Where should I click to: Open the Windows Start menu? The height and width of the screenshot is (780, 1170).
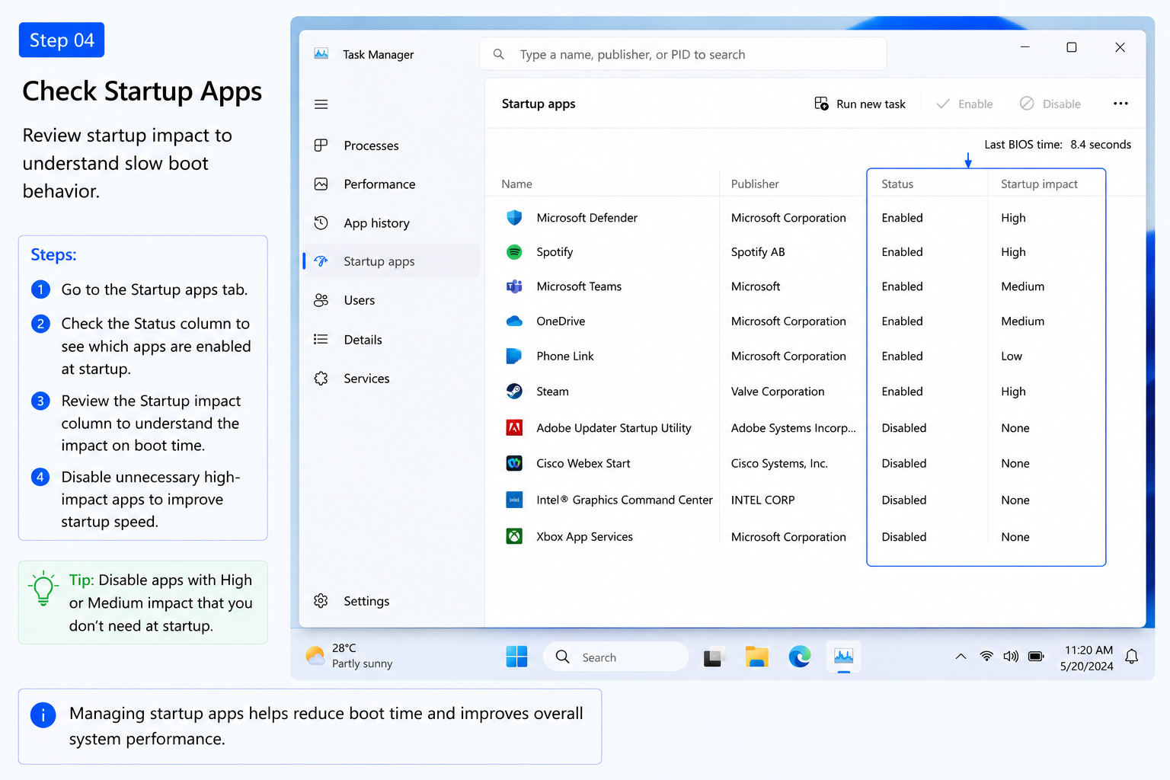point(516,656)
